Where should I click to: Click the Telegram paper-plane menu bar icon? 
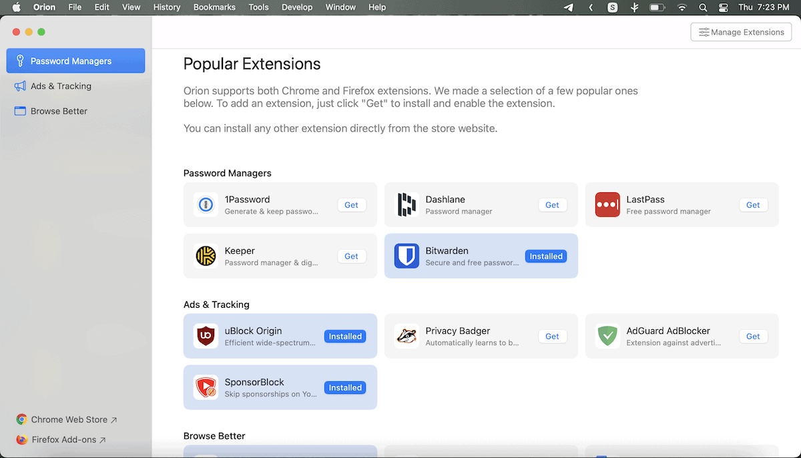568,7
